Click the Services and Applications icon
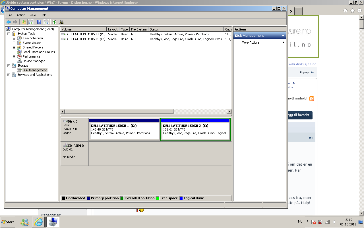This screenshot has height=228, width=364. coord(14,75)
